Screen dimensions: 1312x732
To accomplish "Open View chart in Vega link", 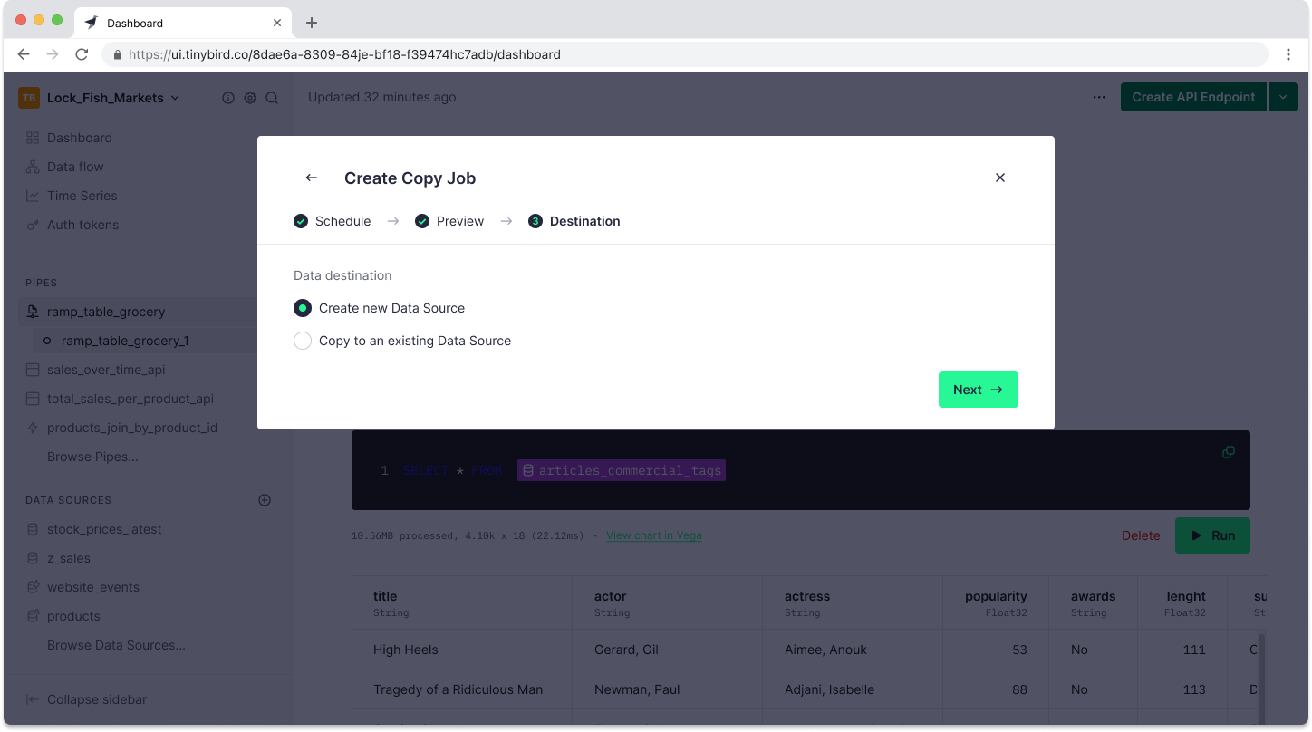I will (653, 535).
